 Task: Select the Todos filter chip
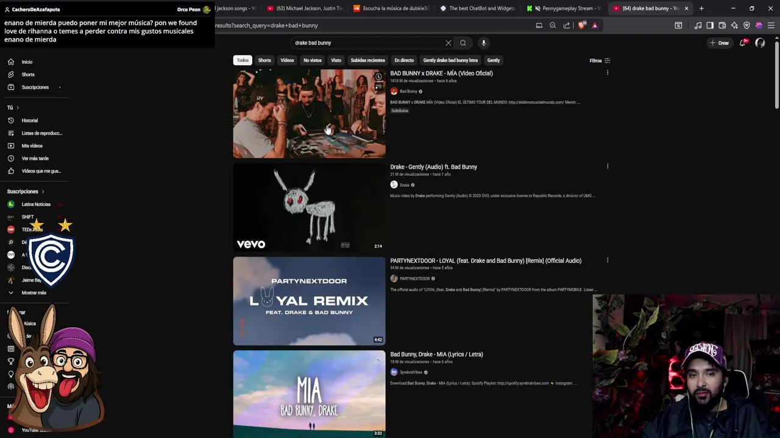point(243,60)
